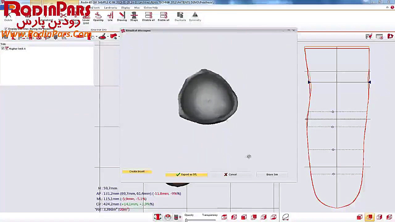
Task: Click the Duplicate tool icon
Action: [x=180, y=15]
